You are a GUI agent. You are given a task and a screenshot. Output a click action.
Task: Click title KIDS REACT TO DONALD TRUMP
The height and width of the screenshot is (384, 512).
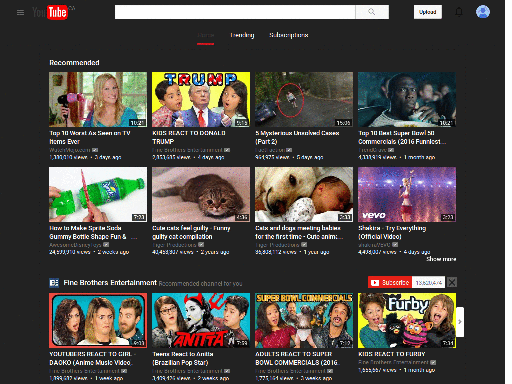(x=189, y=137)
